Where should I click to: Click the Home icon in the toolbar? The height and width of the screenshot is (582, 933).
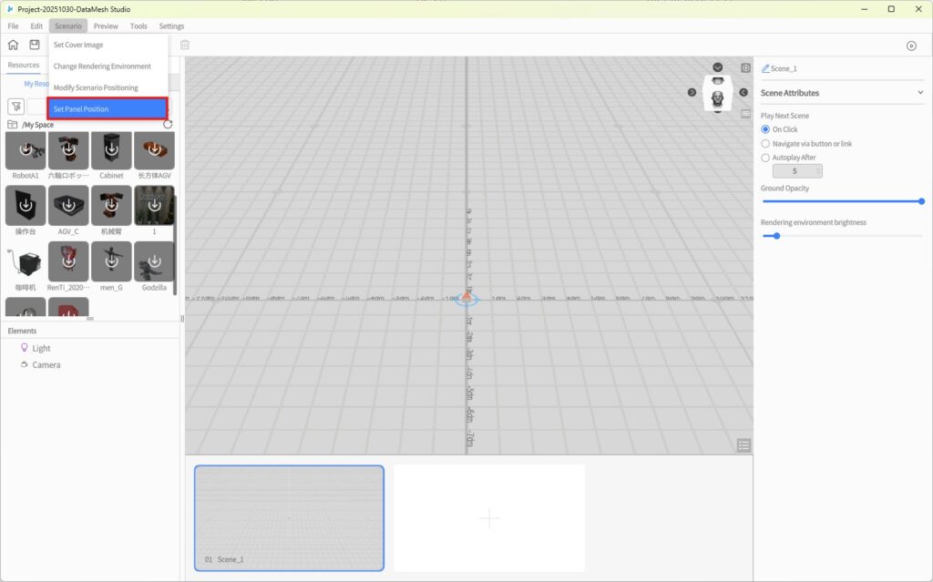(13, 45)
